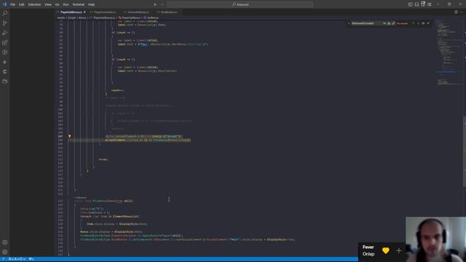Toggle Use Regular Expression in find widget
Screen dimensions: 466x262
coord(393,23)
